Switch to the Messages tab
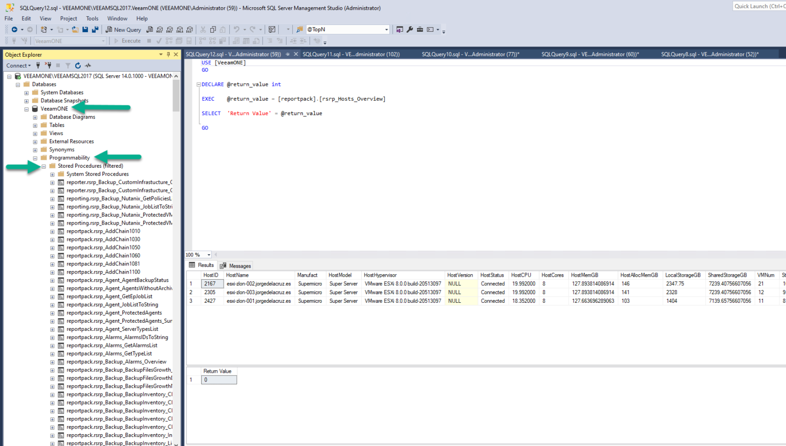 pyautogui.click(x=235, y=266)
